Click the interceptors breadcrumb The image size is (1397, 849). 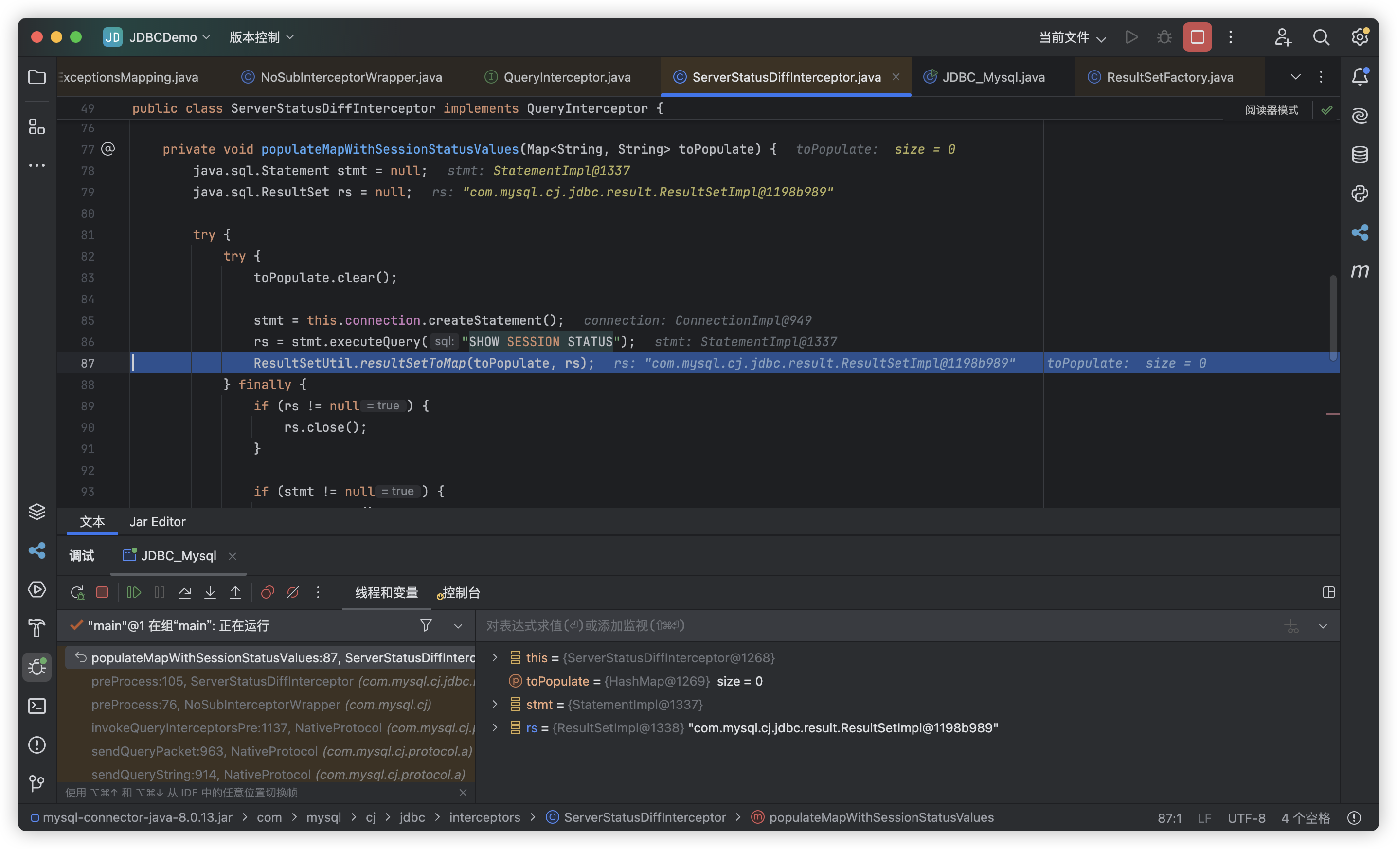coord(484,817)
